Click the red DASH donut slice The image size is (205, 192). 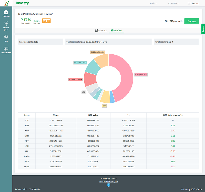(90, 80)
